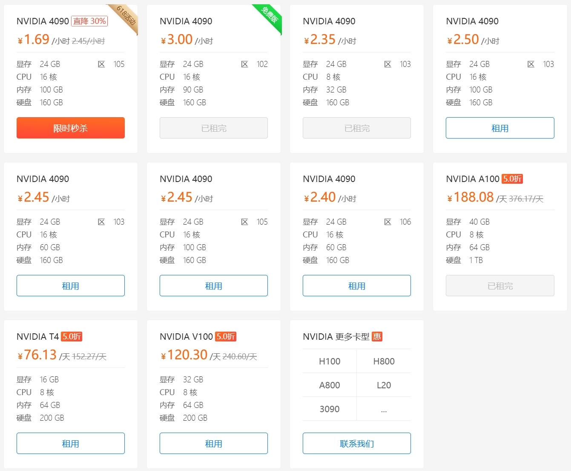Click the 618活动 corner ribbon badge
The width and height of the screenshot is (571, 471).
(126, 16)
